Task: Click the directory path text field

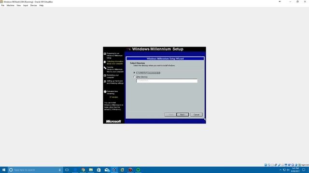Action: pos(167,81)
